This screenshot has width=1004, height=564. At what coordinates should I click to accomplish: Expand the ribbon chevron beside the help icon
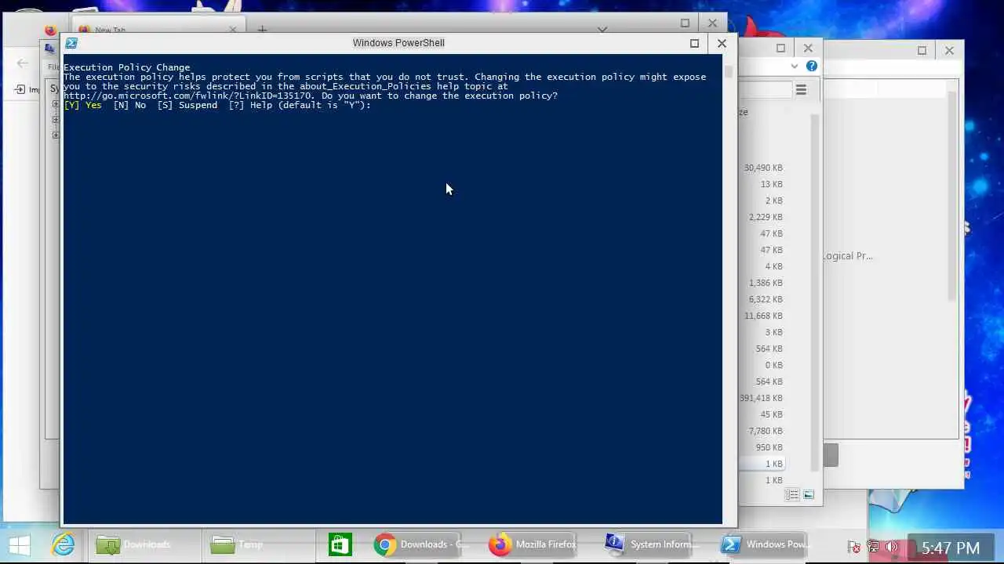[x=795, y=67]
